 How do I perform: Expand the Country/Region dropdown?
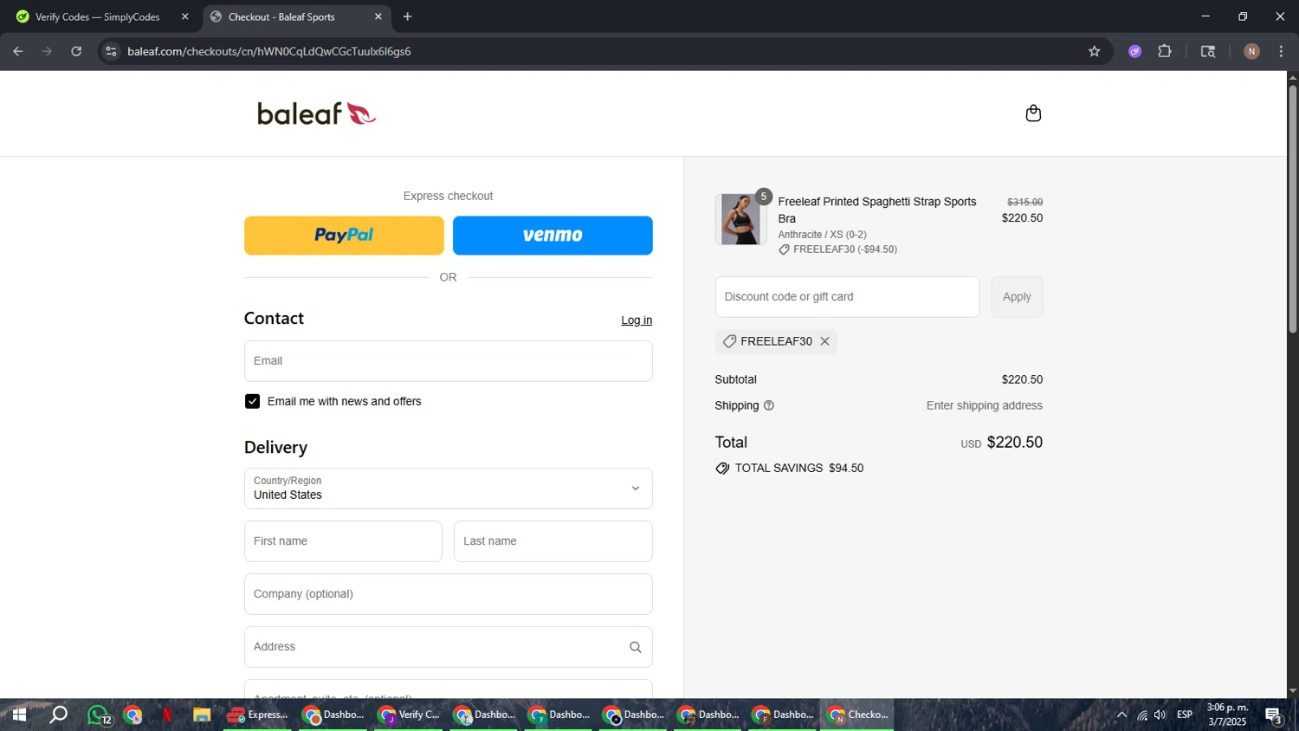coord(448,488)
